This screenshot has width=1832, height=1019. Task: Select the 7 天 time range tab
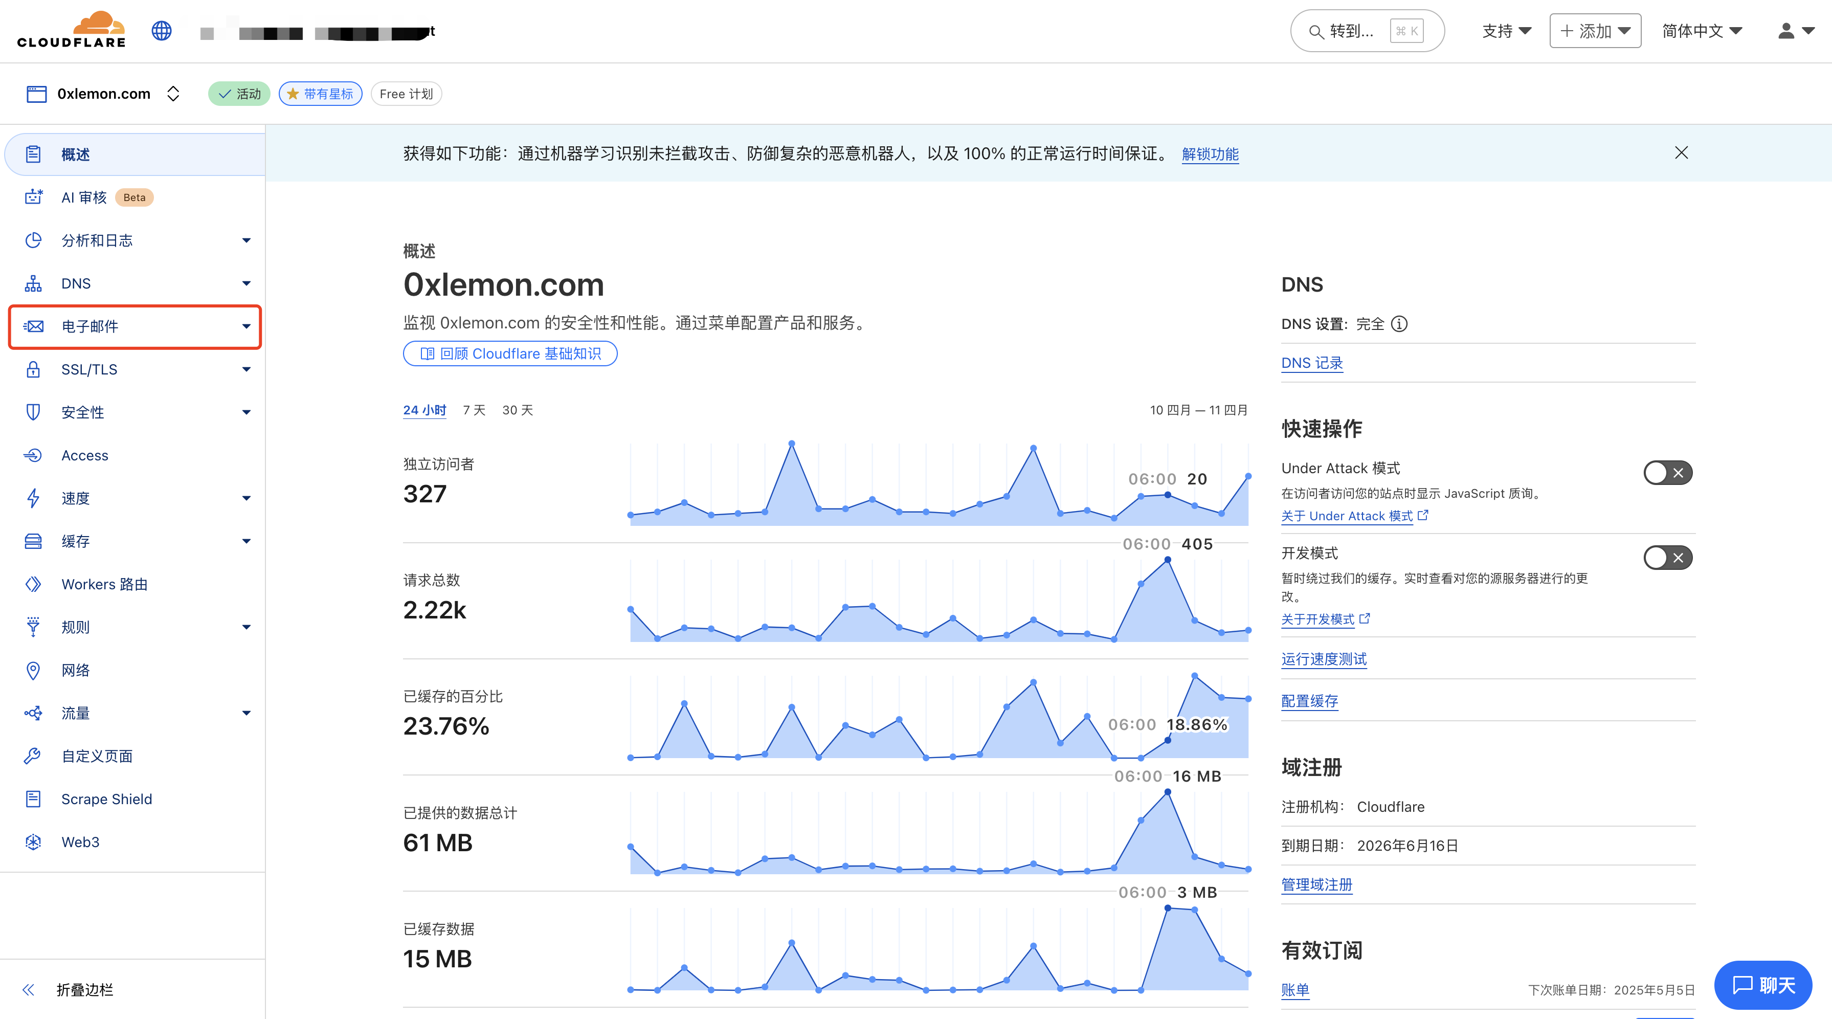coord(474,410)
